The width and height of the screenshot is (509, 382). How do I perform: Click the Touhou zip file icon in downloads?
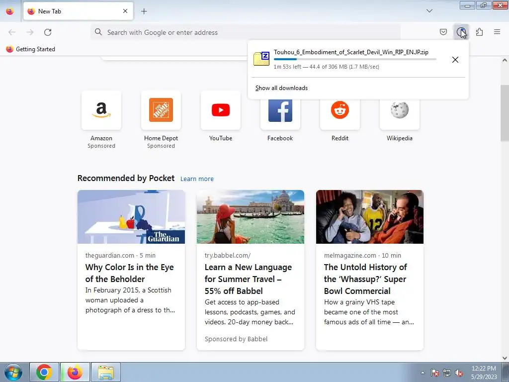[261, 59]
